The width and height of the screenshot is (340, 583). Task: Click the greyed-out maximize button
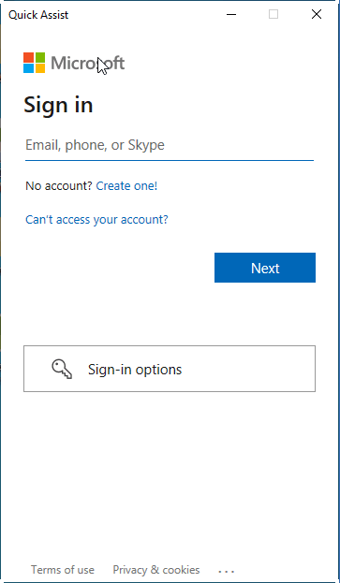point(273,14)
